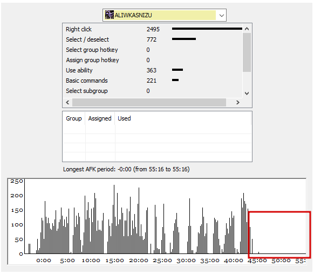
Task: Click the horizontal scroll right arrow
Action: tap(238, 103)
